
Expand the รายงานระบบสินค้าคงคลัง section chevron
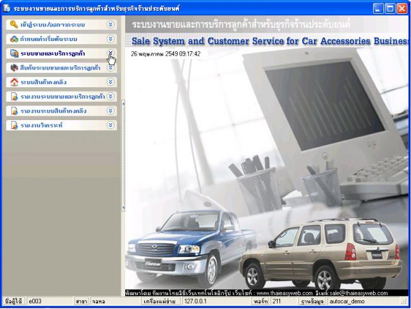tap(111, 111)
